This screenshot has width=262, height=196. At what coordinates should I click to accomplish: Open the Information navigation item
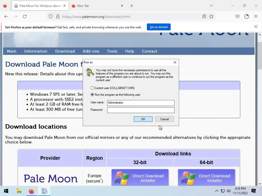point(36,51)
